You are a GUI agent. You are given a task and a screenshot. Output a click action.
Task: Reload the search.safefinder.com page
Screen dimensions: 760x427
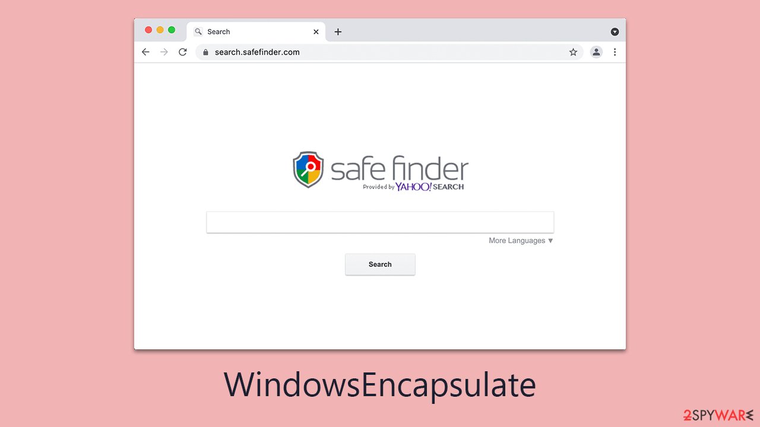coord(183,52)
